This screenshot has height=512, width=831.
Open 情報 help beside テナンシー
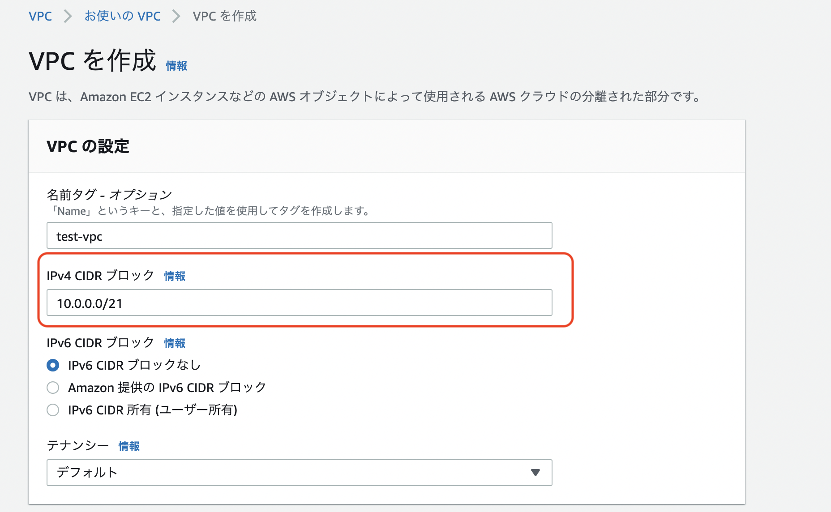click(x=129, y=446)
